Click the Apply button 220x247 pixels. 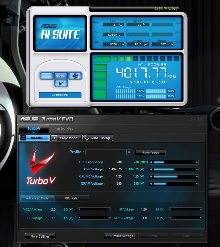coord(153,236)
